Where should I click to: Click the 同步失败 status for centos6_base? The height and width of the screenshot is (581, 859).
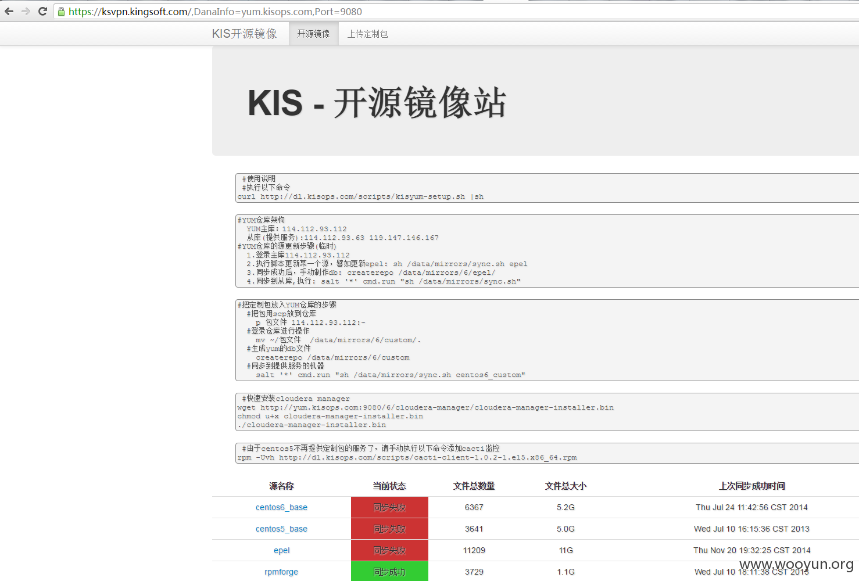389,507
